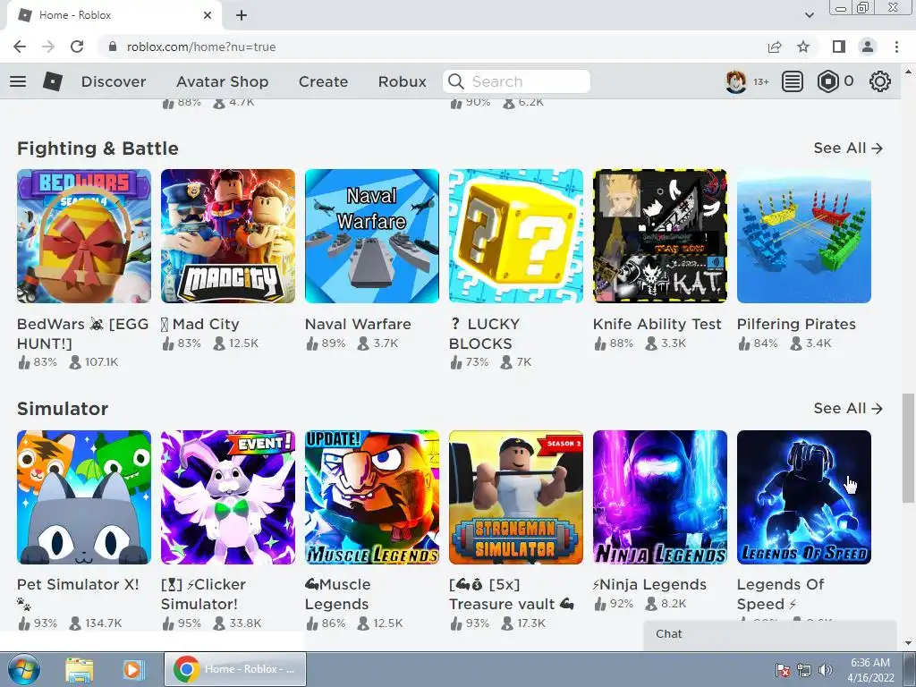Screen dimensions: 916x687
Task: Open media player from taskbar
Action: tap(132, 669)
